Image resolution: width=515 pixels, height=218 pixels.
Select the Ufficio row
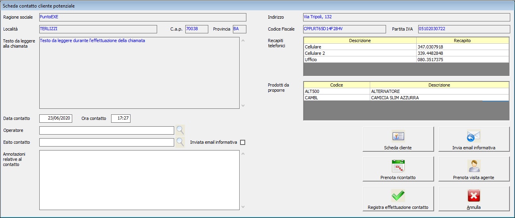[406, 60]
